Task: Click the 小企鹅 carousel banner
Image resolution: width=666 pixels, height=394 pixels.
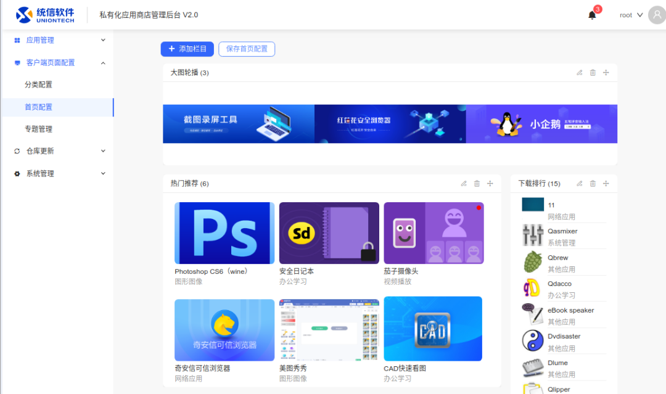Action: 541,123
